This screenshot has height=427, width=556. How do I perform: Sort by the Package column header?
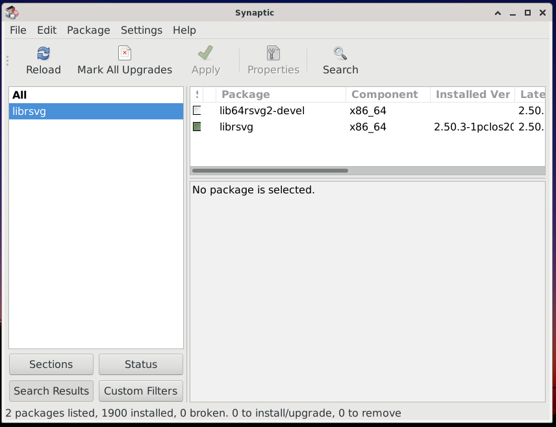point(281,95)
